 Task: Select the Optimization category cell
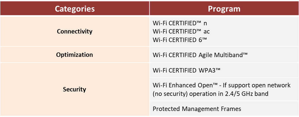75,55
